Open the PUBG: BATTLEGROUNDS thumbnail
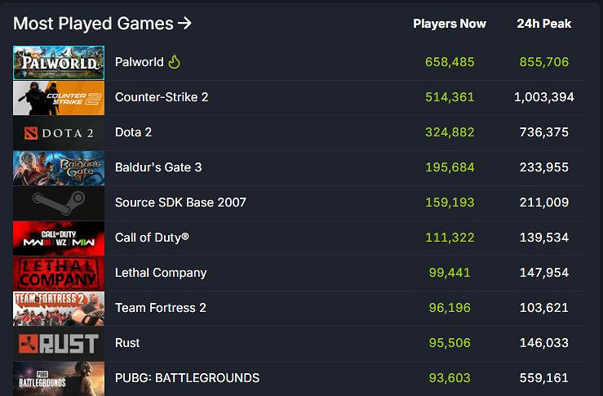Viewport: 603px width, 396px height. [59, 378]
